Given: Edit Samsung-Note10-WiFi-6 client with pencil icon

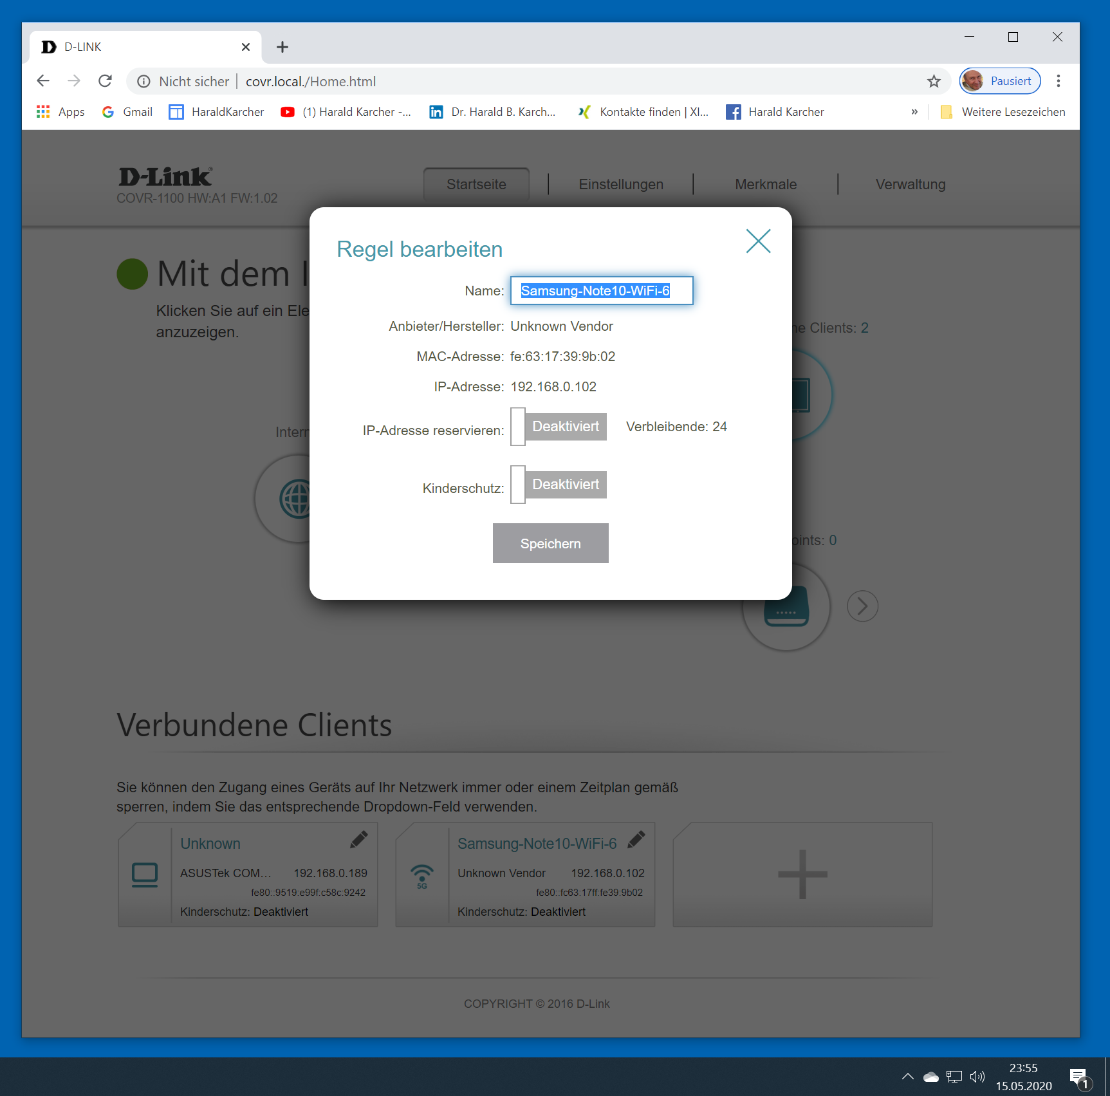Looking at the screenshot, I should pyautogui.click(x=636, y=839).
